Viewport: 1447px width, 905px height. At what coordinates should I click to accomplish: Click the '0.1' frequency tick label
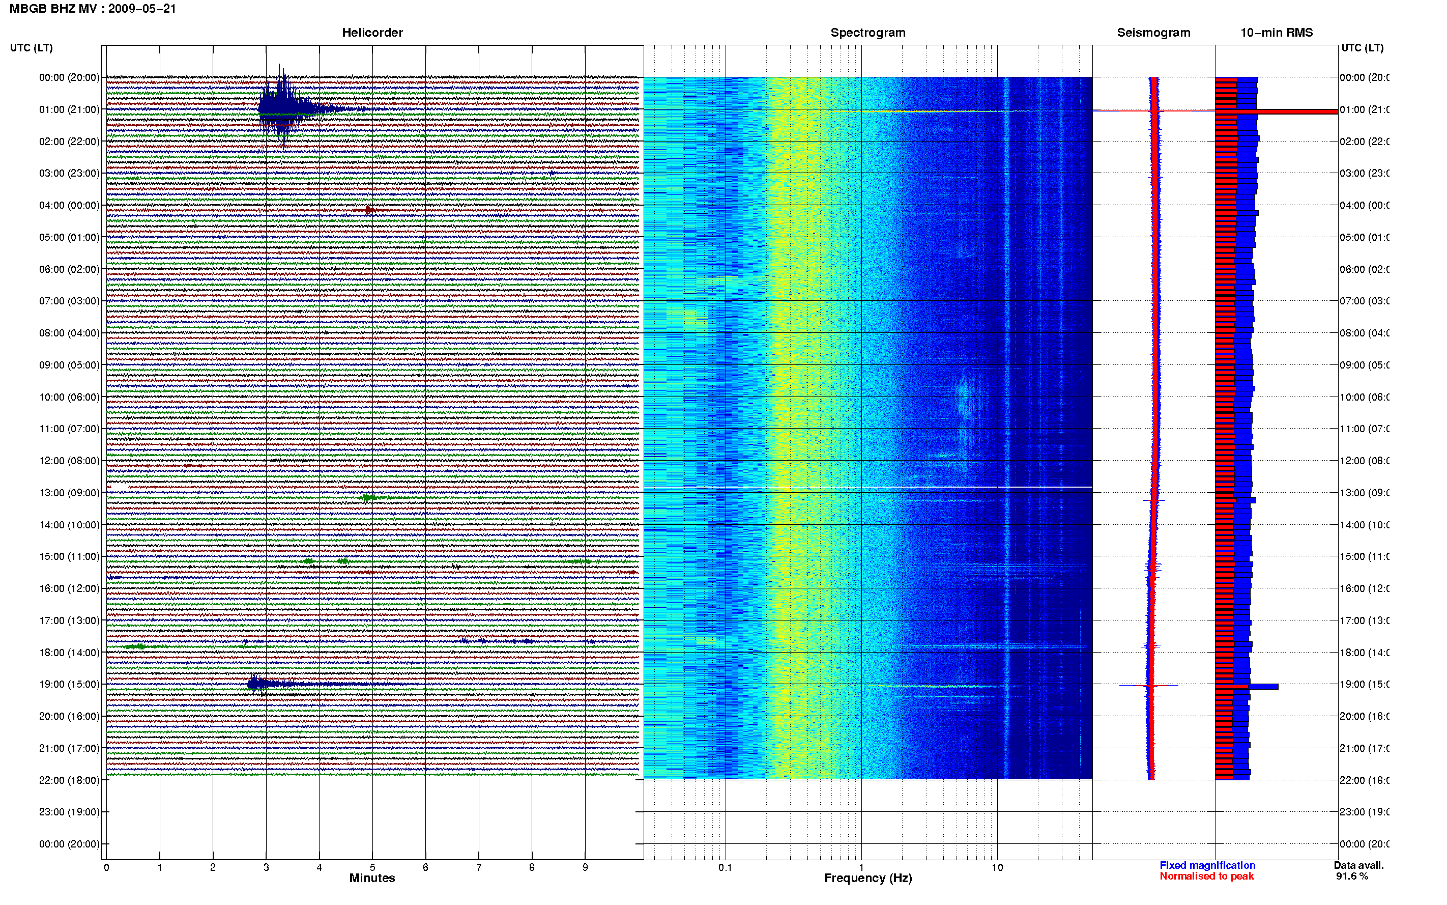click(x=725, y=867)
